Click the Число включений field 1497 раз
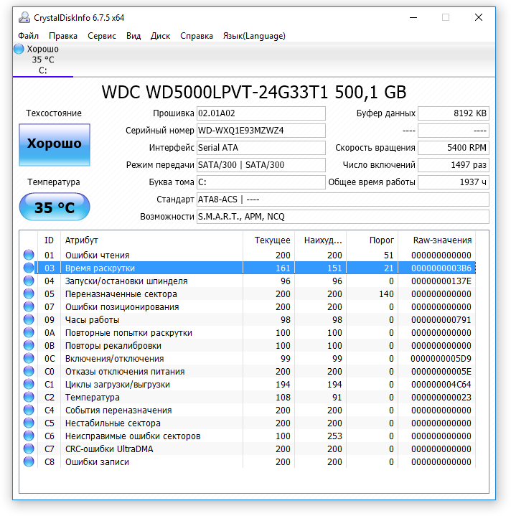 (x=454, y=165)
